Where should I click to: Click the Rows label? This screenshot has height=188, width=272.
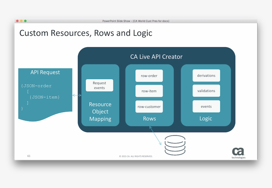coord(149,119)
